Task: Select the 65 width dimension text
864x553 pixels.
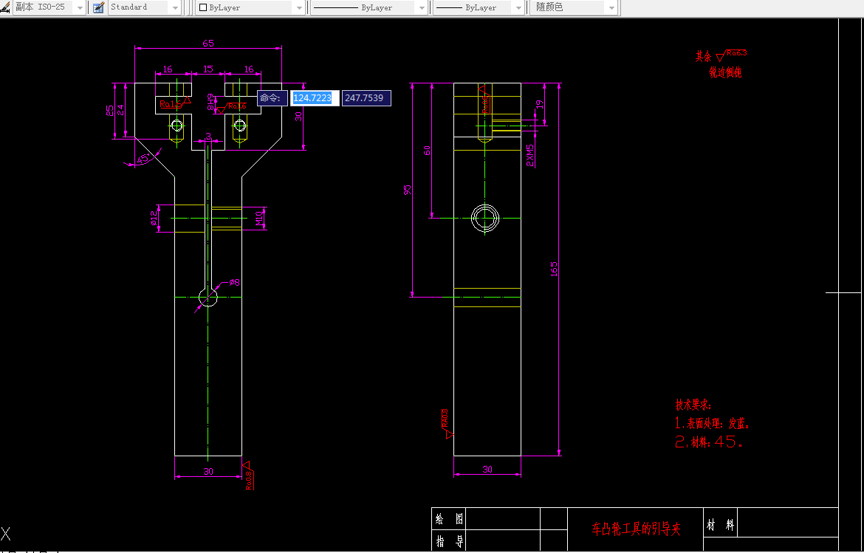Action: point(208,43)
